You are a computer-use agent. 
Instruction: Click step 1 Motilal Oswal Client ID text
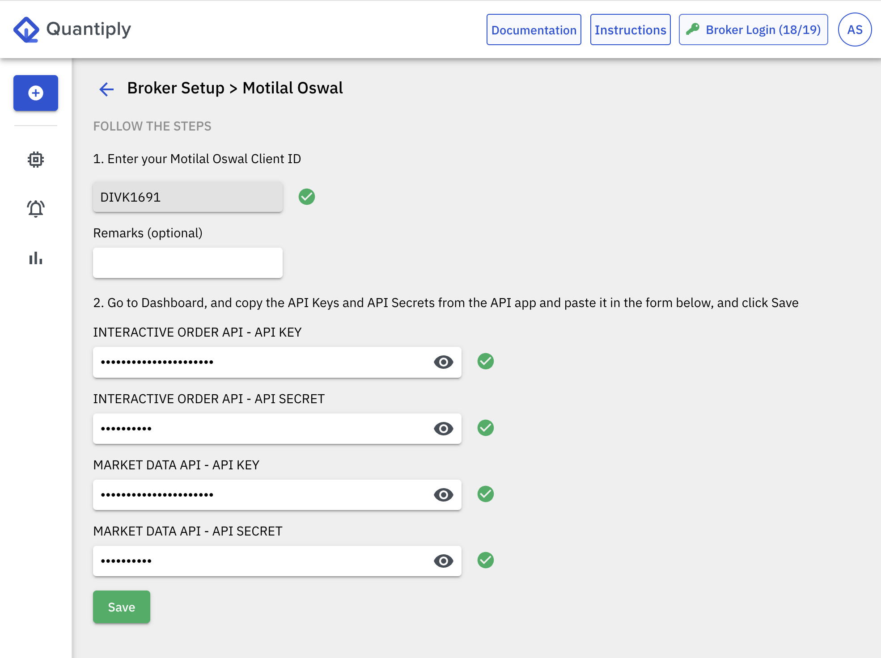(197, 159)
